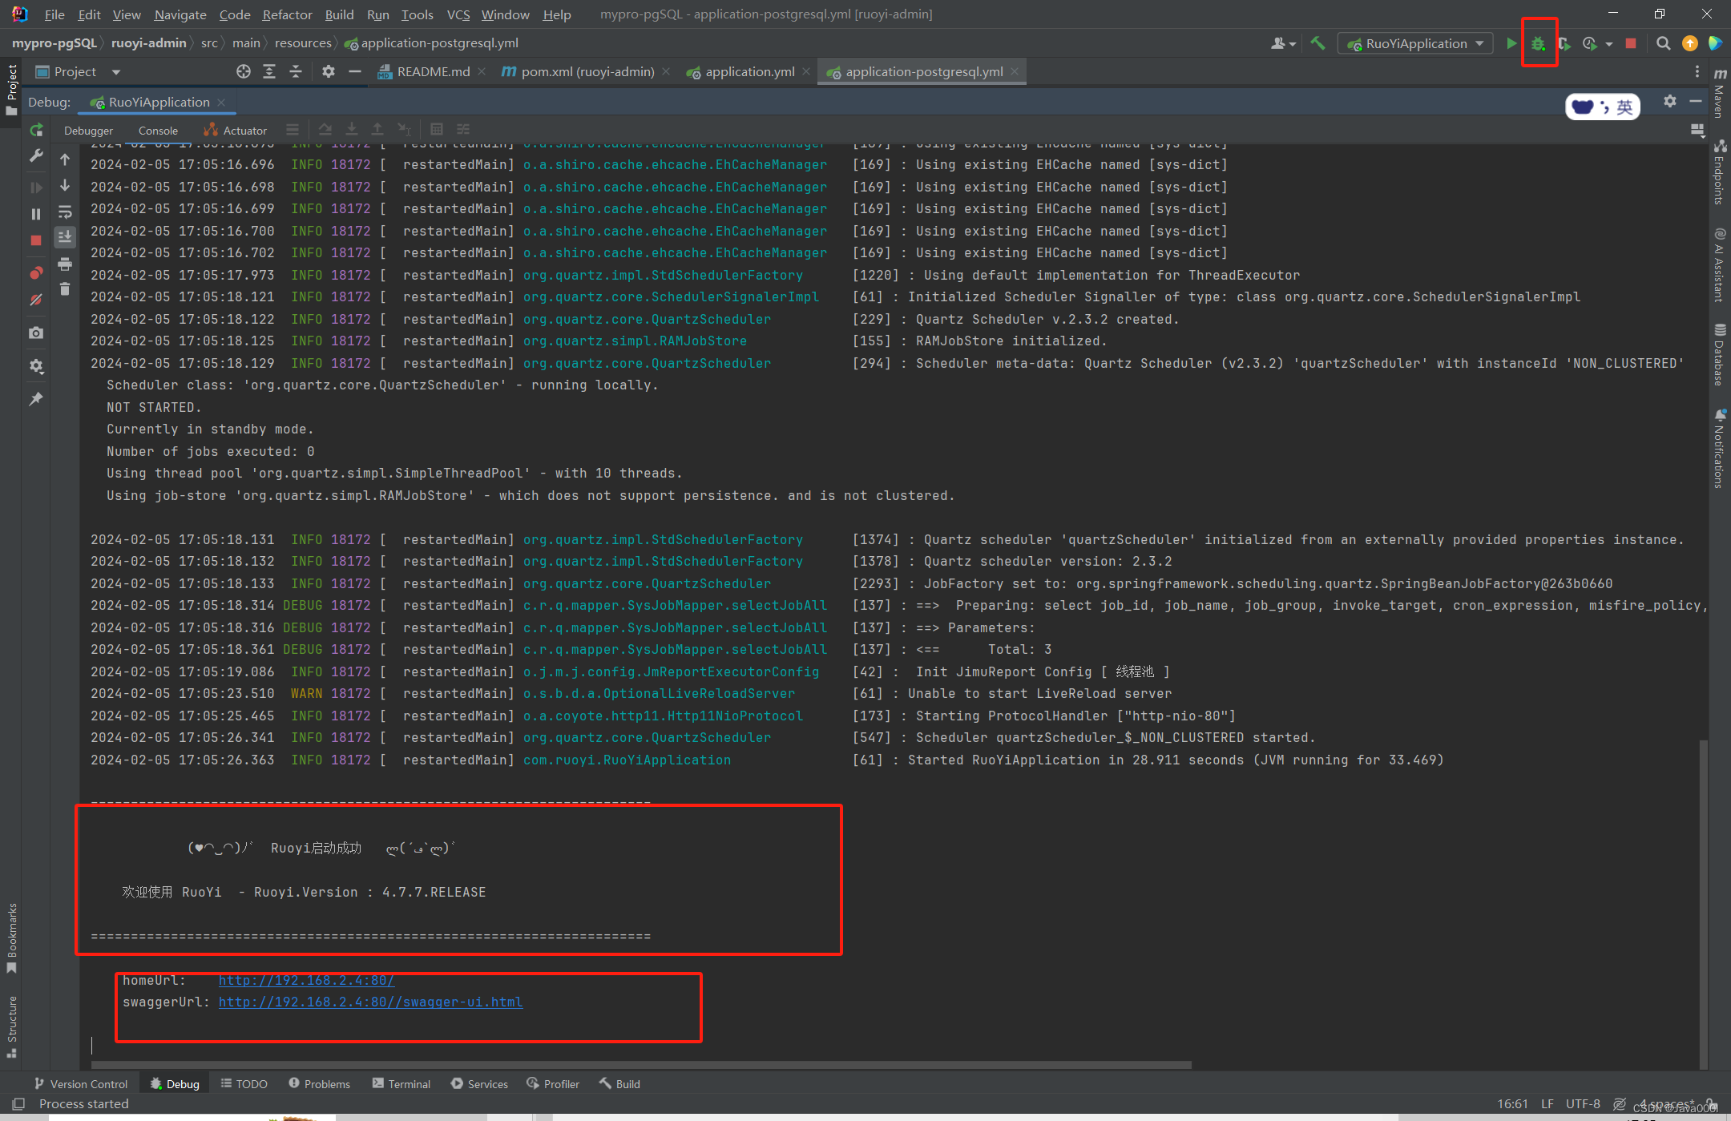Rerun RuoYiApplication in the Debug panel
The width and height of the screenshot is (1731, 1121).
(x=36, y=130)
